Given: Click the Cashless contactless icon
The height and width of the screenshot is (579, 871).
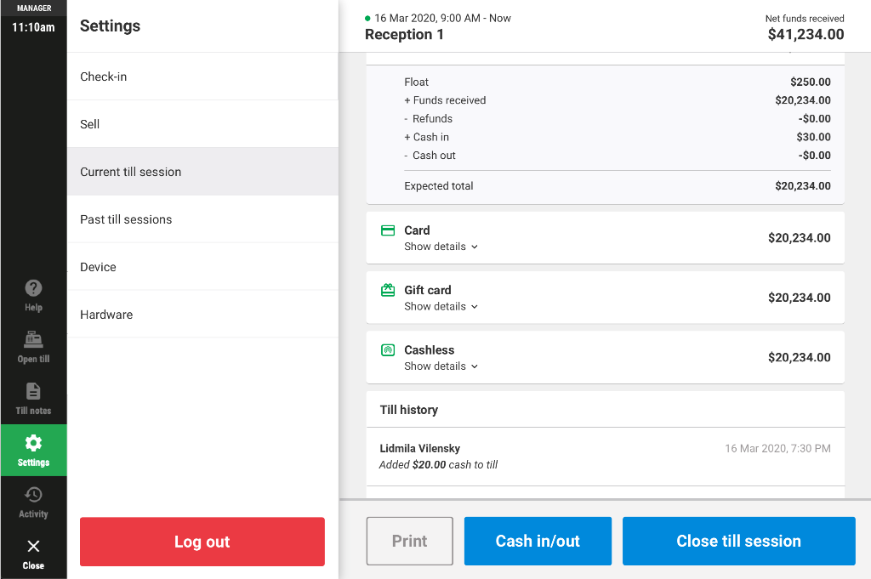Looking at the screenshot, I should tap(387, 350).
